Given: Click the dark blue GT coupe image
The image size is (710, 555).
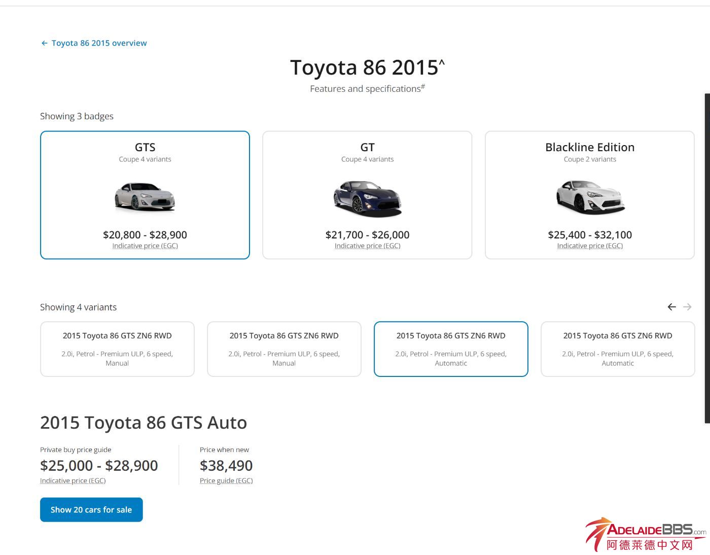Looking at the screenshot, I should (x=367, y=198).
